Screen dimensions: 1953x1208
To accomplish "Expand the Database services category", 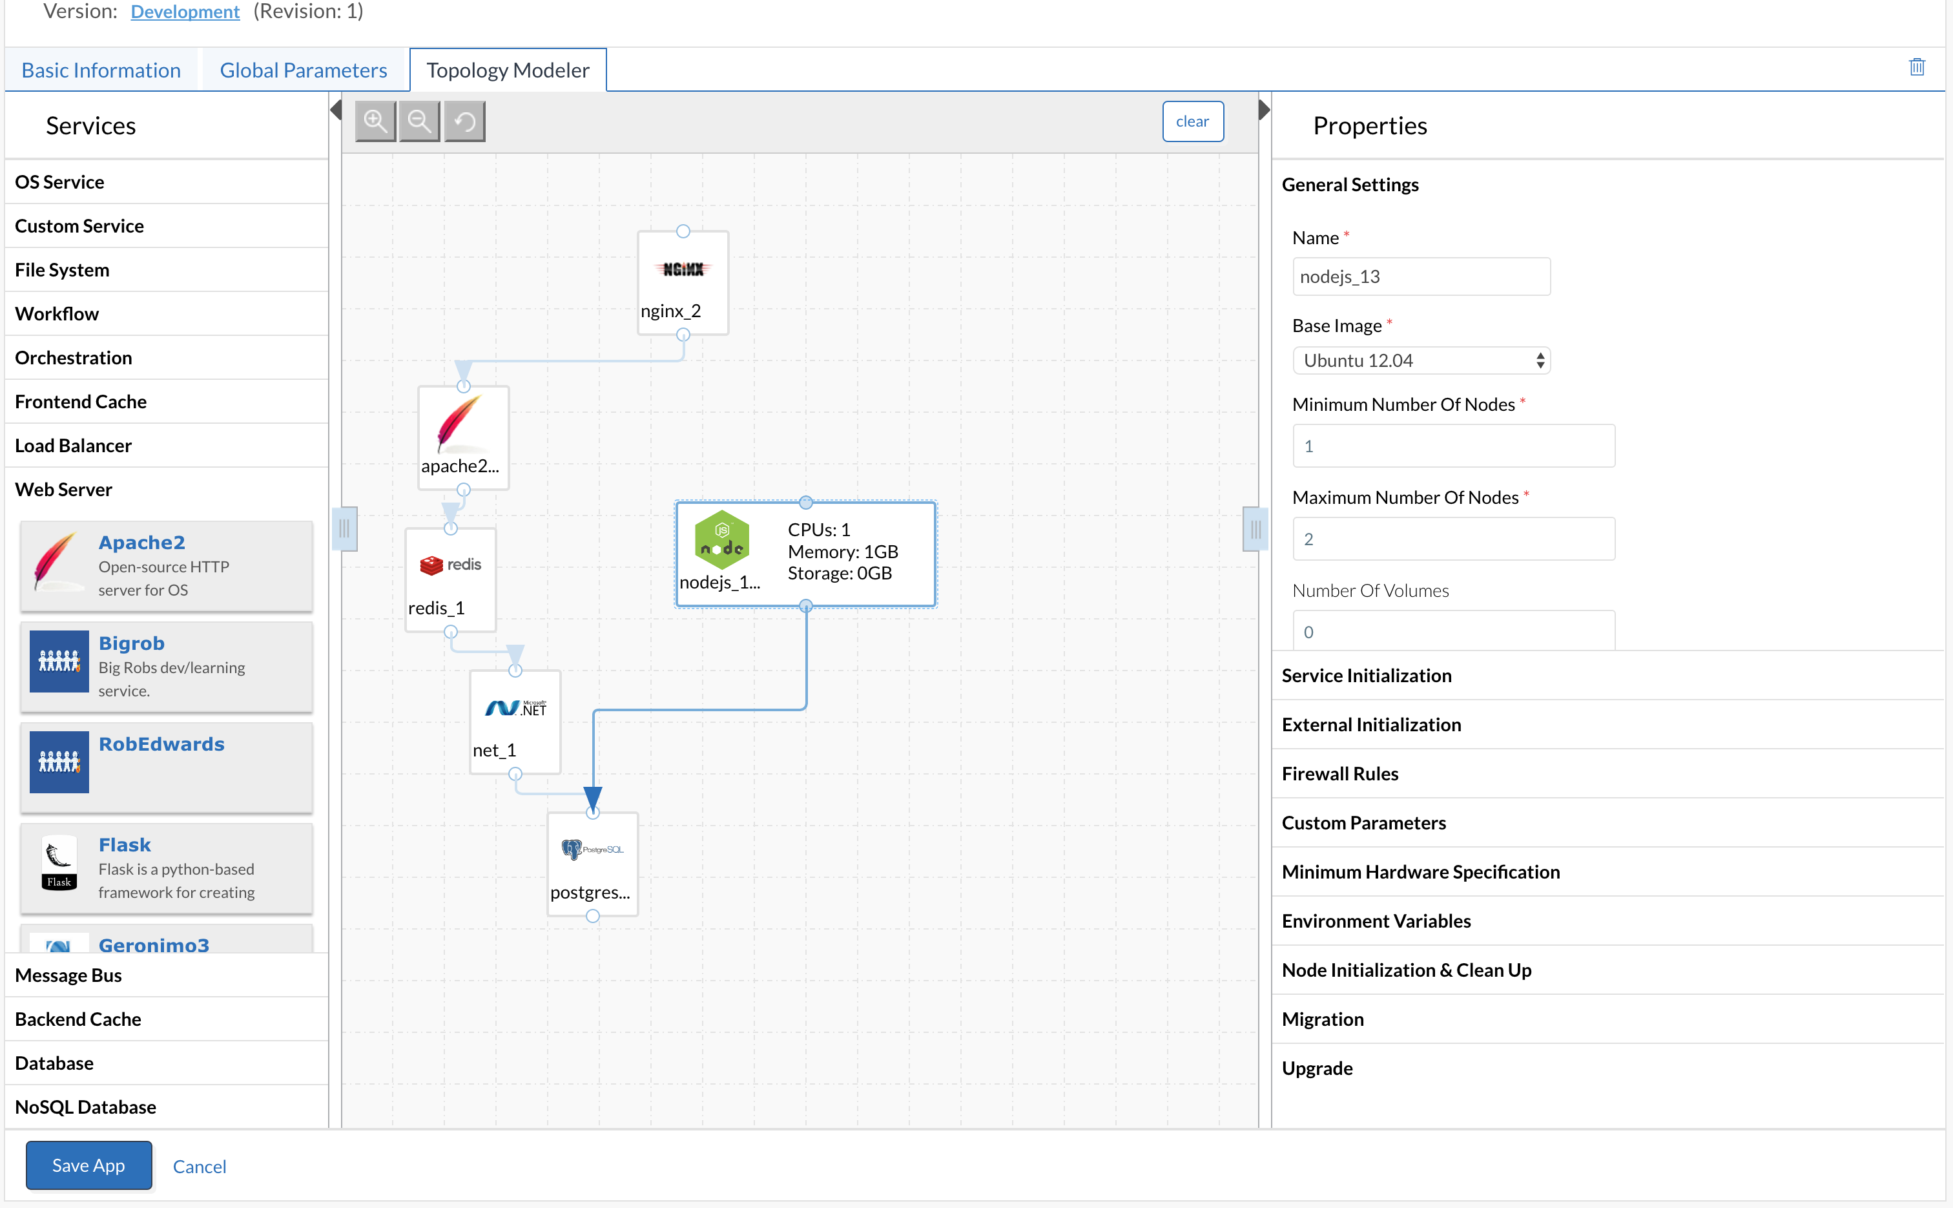I will tap(54, 1063).
